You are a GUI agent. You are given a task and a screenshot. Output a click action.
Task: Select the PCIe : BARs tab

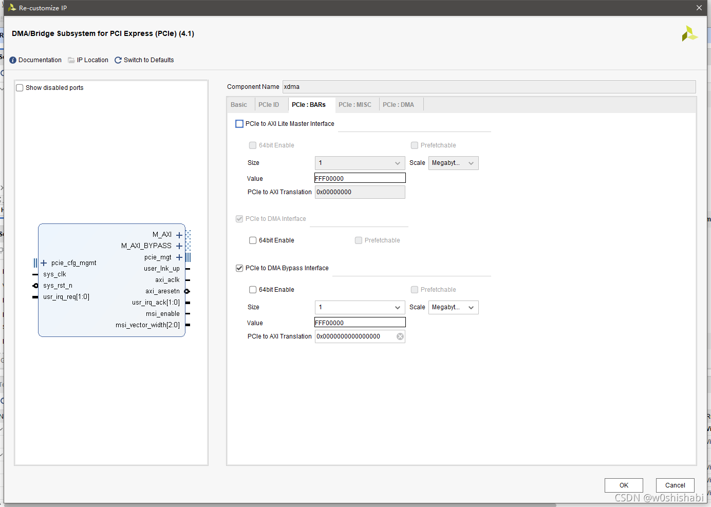(309, 105)
